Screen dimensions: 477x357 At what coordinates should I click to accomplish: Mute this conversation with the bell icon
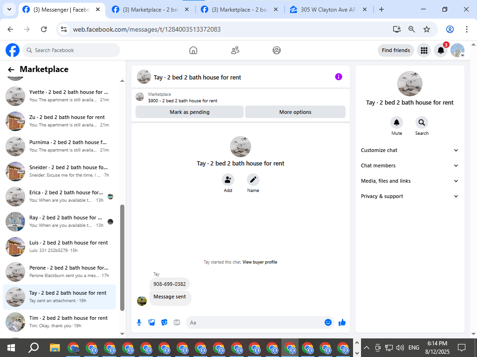[x=397, y=123]
